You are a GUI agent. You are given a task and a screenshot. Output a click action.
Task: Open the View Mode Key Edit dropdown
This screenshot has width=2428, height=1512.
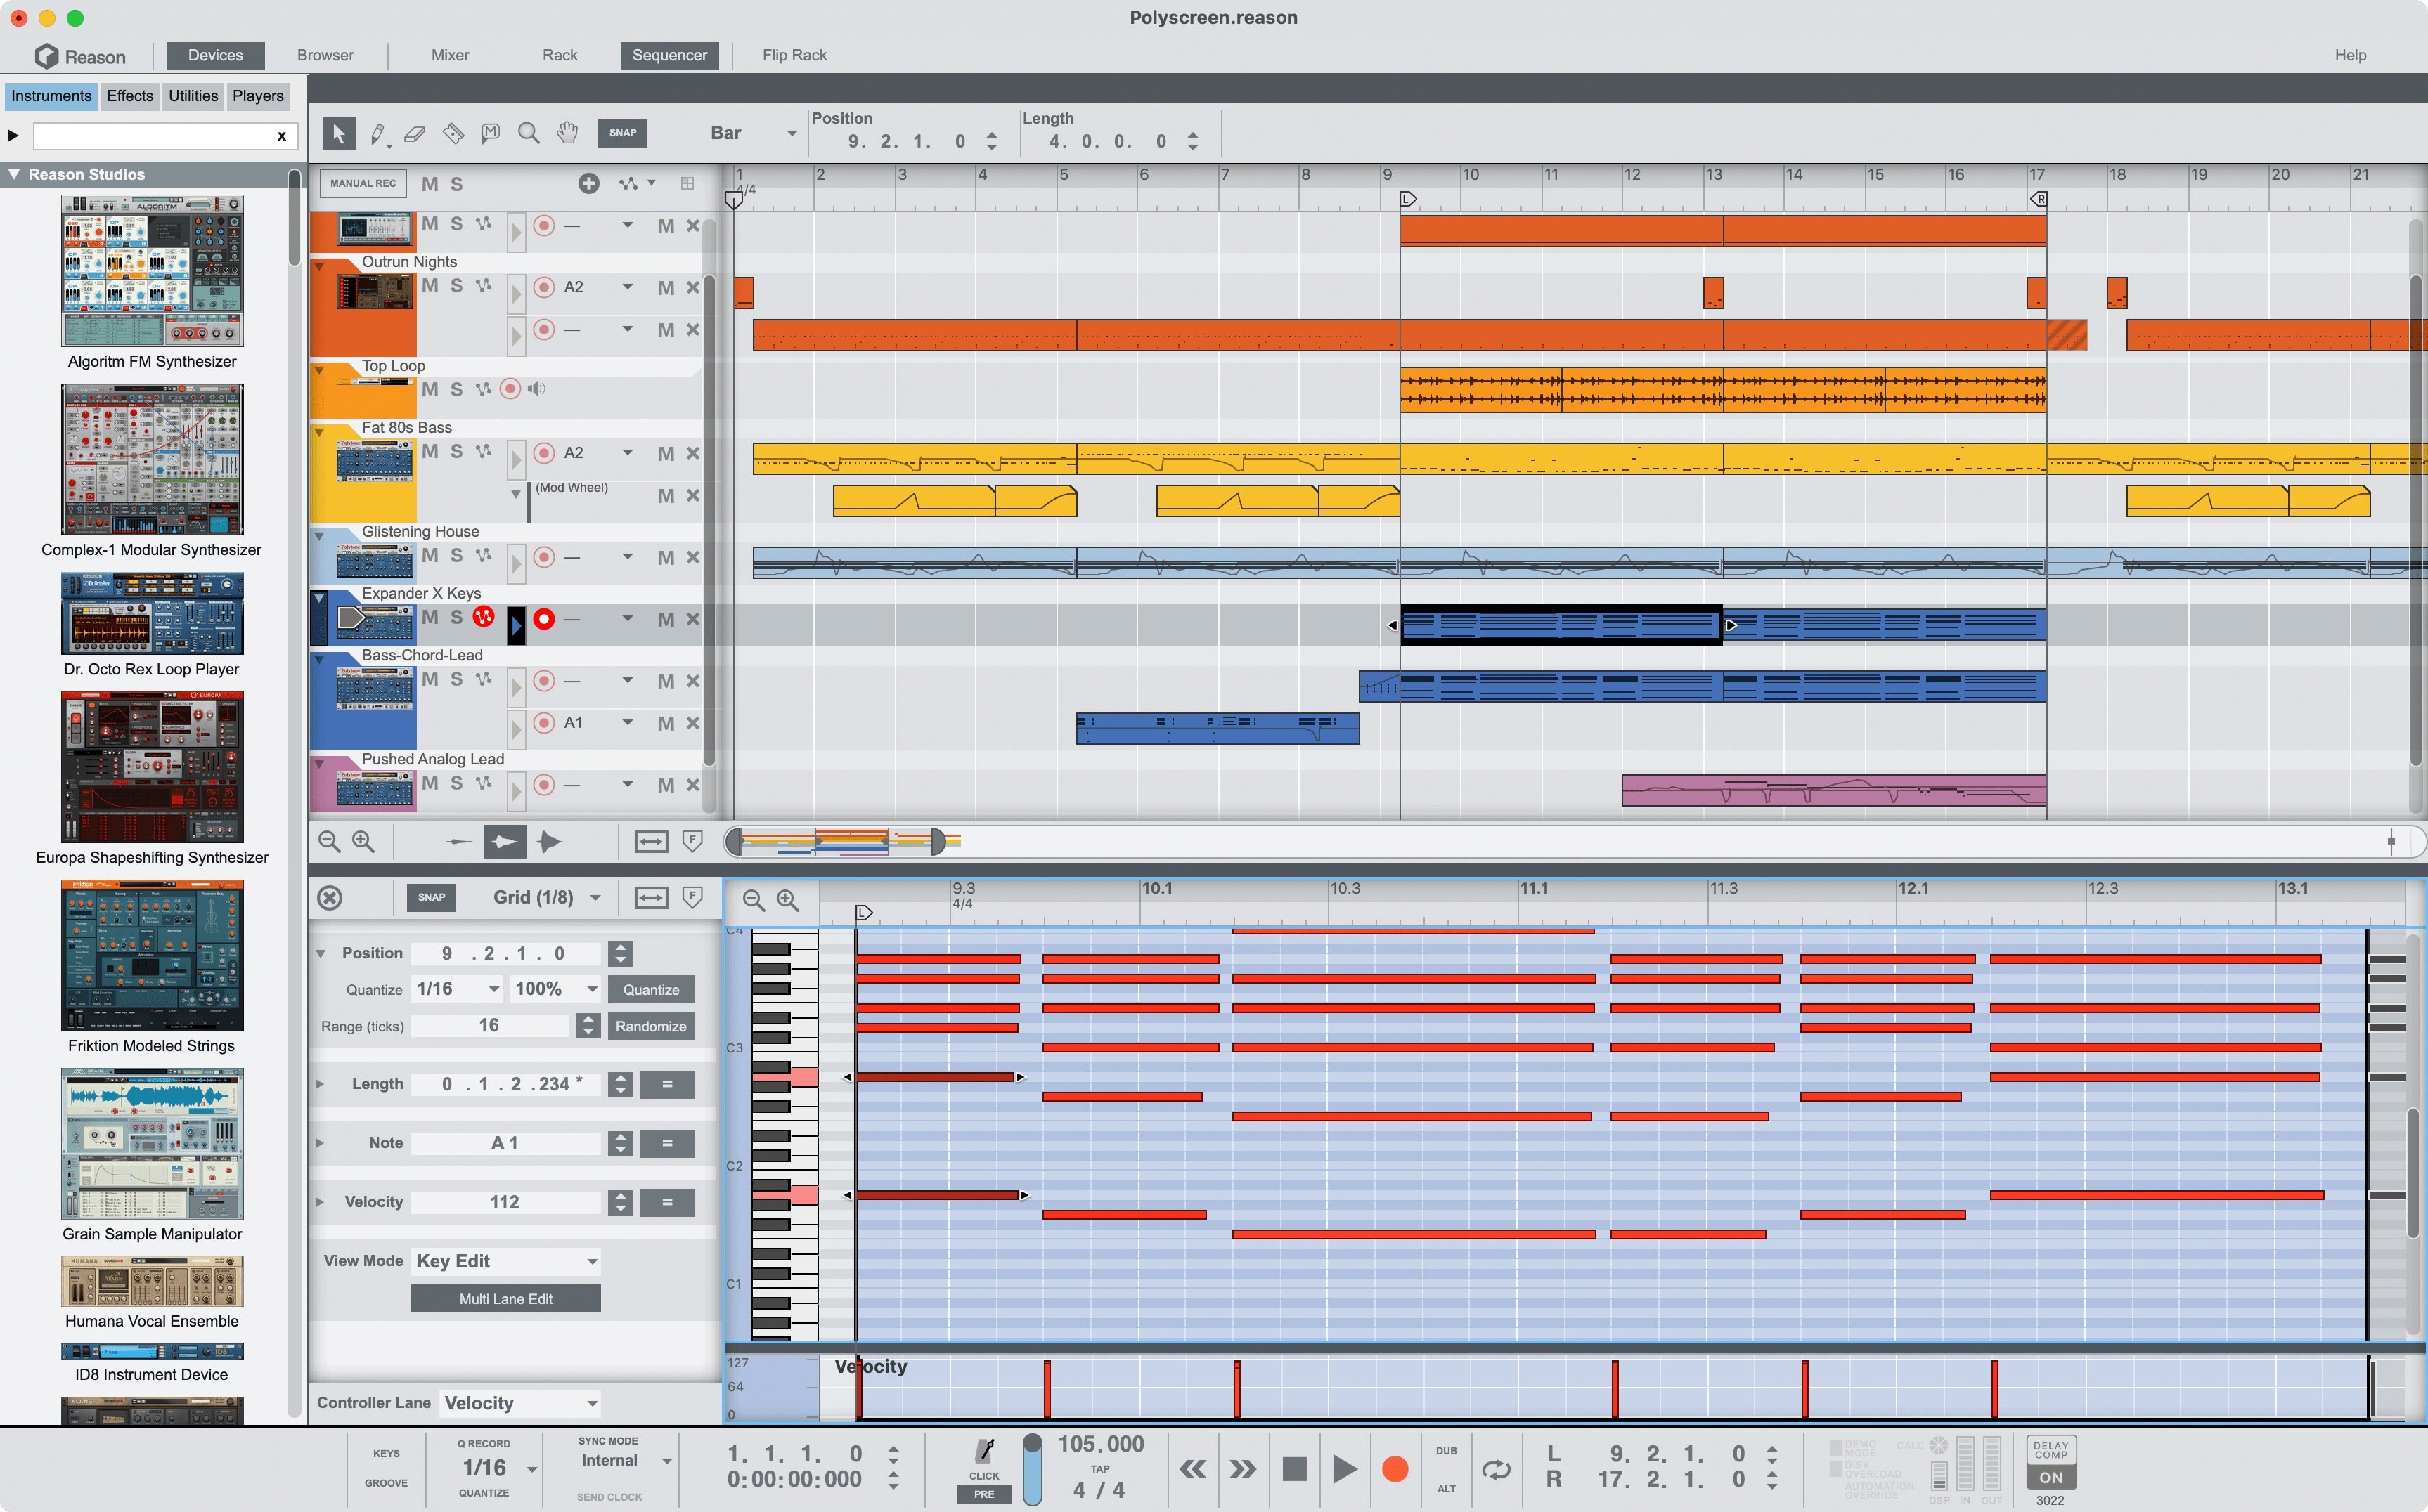(x=505, y=1260)
